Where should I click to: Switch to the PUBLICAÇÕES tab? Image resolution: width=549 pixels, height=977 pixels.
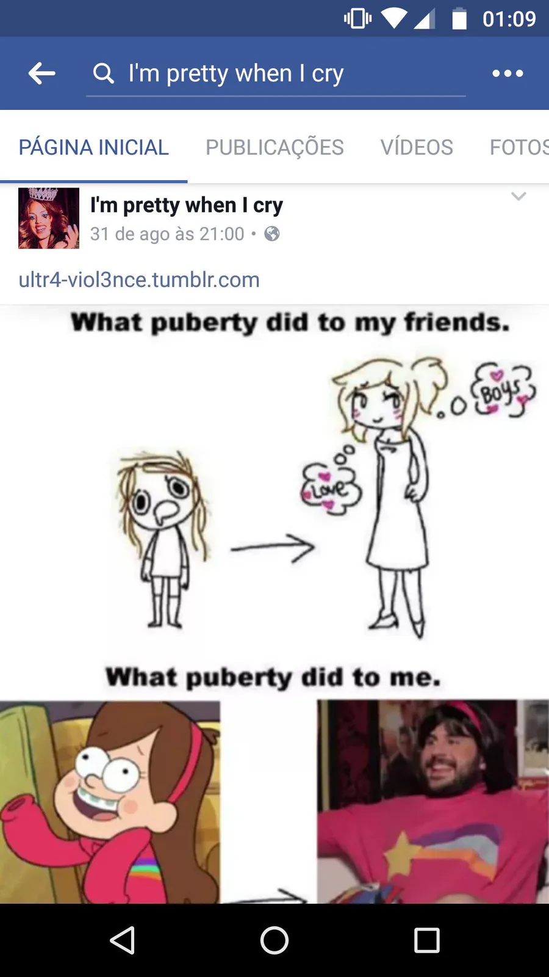[274, 147]
